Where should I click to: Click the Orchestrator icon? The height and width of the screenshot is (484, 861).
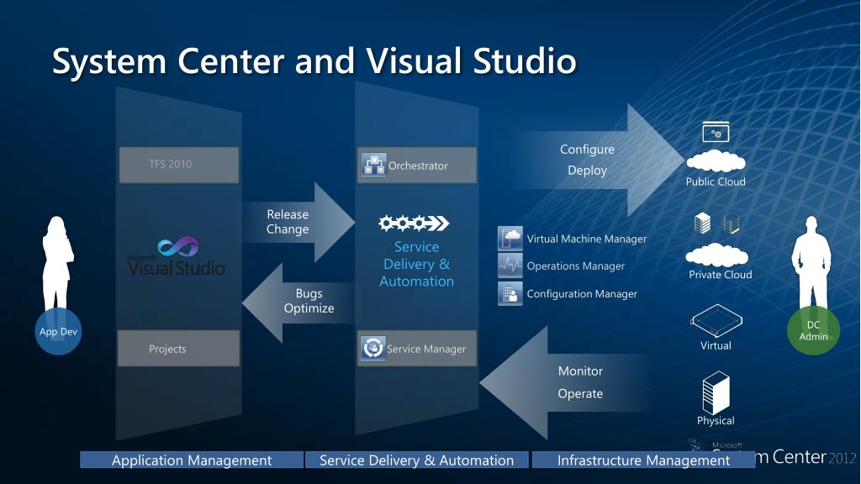pyautogui.click(x=374, y=166)
